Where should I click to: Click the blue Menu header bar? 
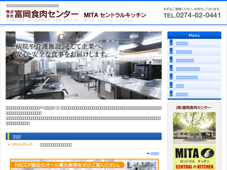194,35
